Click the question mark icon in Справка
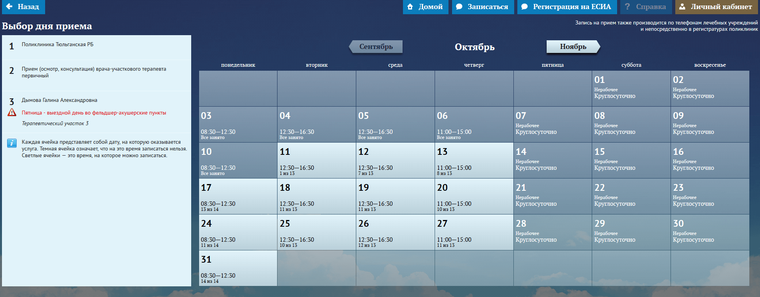The height and width of the screenshot is (297, 760). (627, 7)
